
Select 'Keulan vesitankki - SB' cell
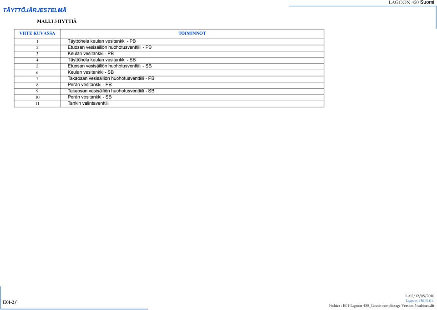[x=192, y=72]
